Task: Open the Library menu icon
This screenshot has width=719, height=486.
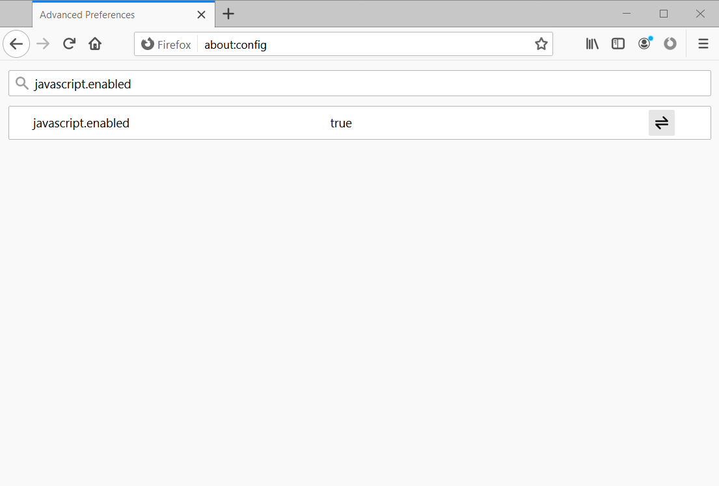Action: [x=592, y=44]
